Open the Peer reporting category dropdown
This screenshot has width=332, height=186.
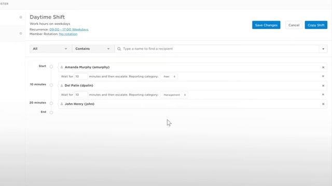(x=169, y=76)
